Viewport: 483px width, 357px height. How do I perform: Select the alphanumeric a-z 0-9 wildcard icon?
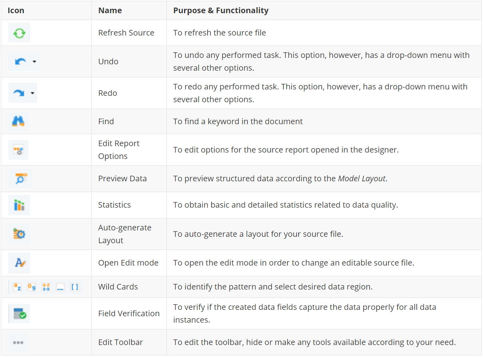46,287
